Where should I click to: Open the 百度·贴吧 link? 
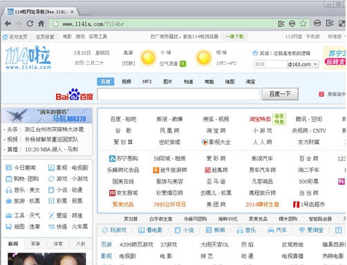pos(123,119)
